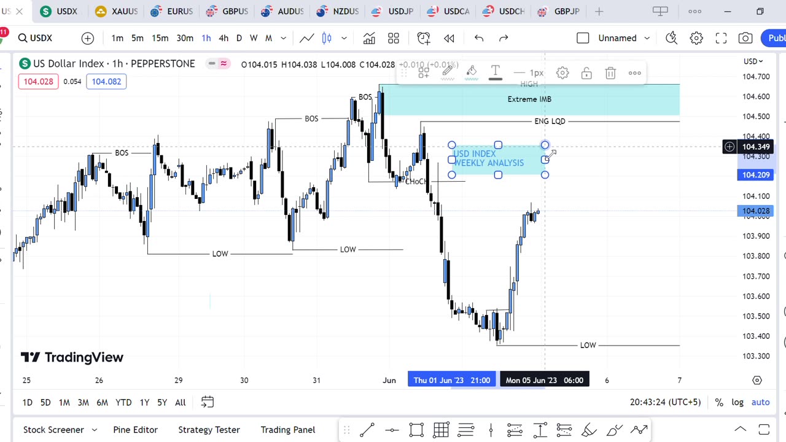The image size is (786, 442).
Task: Switch to the 5m timeframe
Action: [138, 38]
